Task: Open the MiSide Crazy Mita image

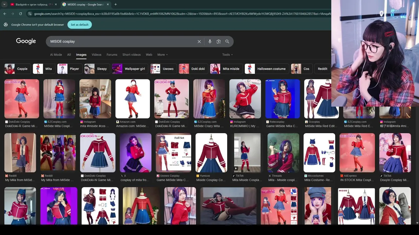Action: (x=209, y=99)
